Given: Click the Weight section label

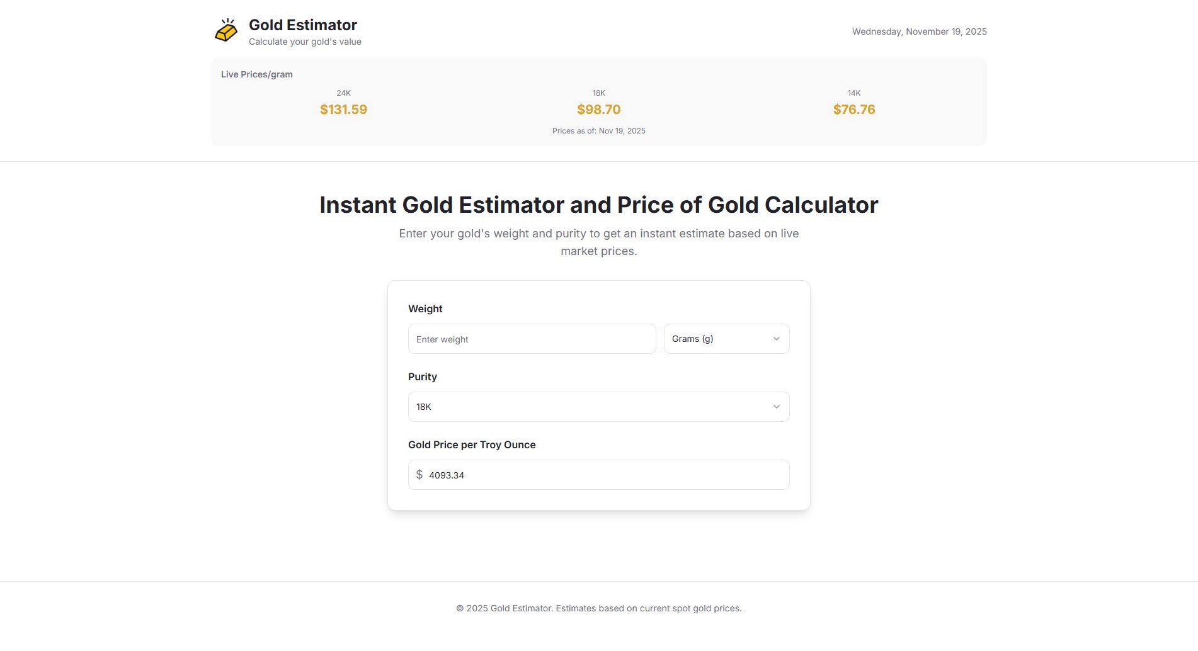Looking at the screenshot, I should (425, 309).
